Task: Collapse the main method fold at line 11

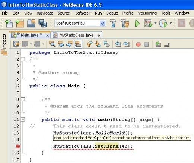Action: point(23,119)
